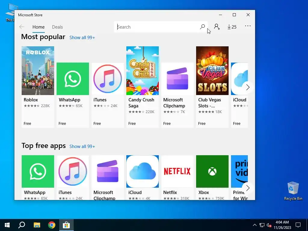The width and height of the screenshot is (308, 231).
Task: Click Club Vegas Slots title text
Action: pyautogui.click(x=209, y=103)
